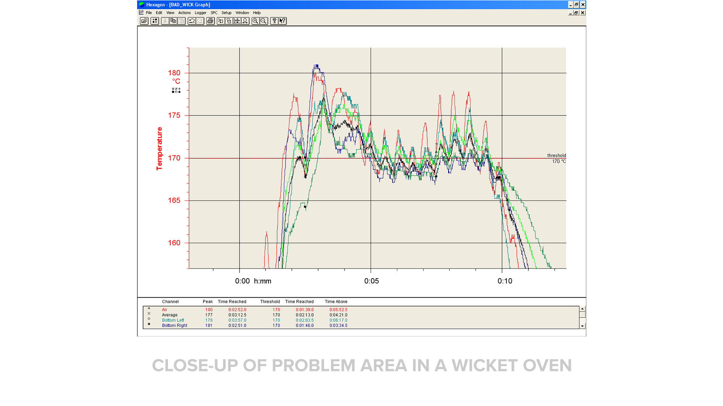Screen dimensions: 723x406
Task: Click the Channel column header
Action: tap(170, 301)
